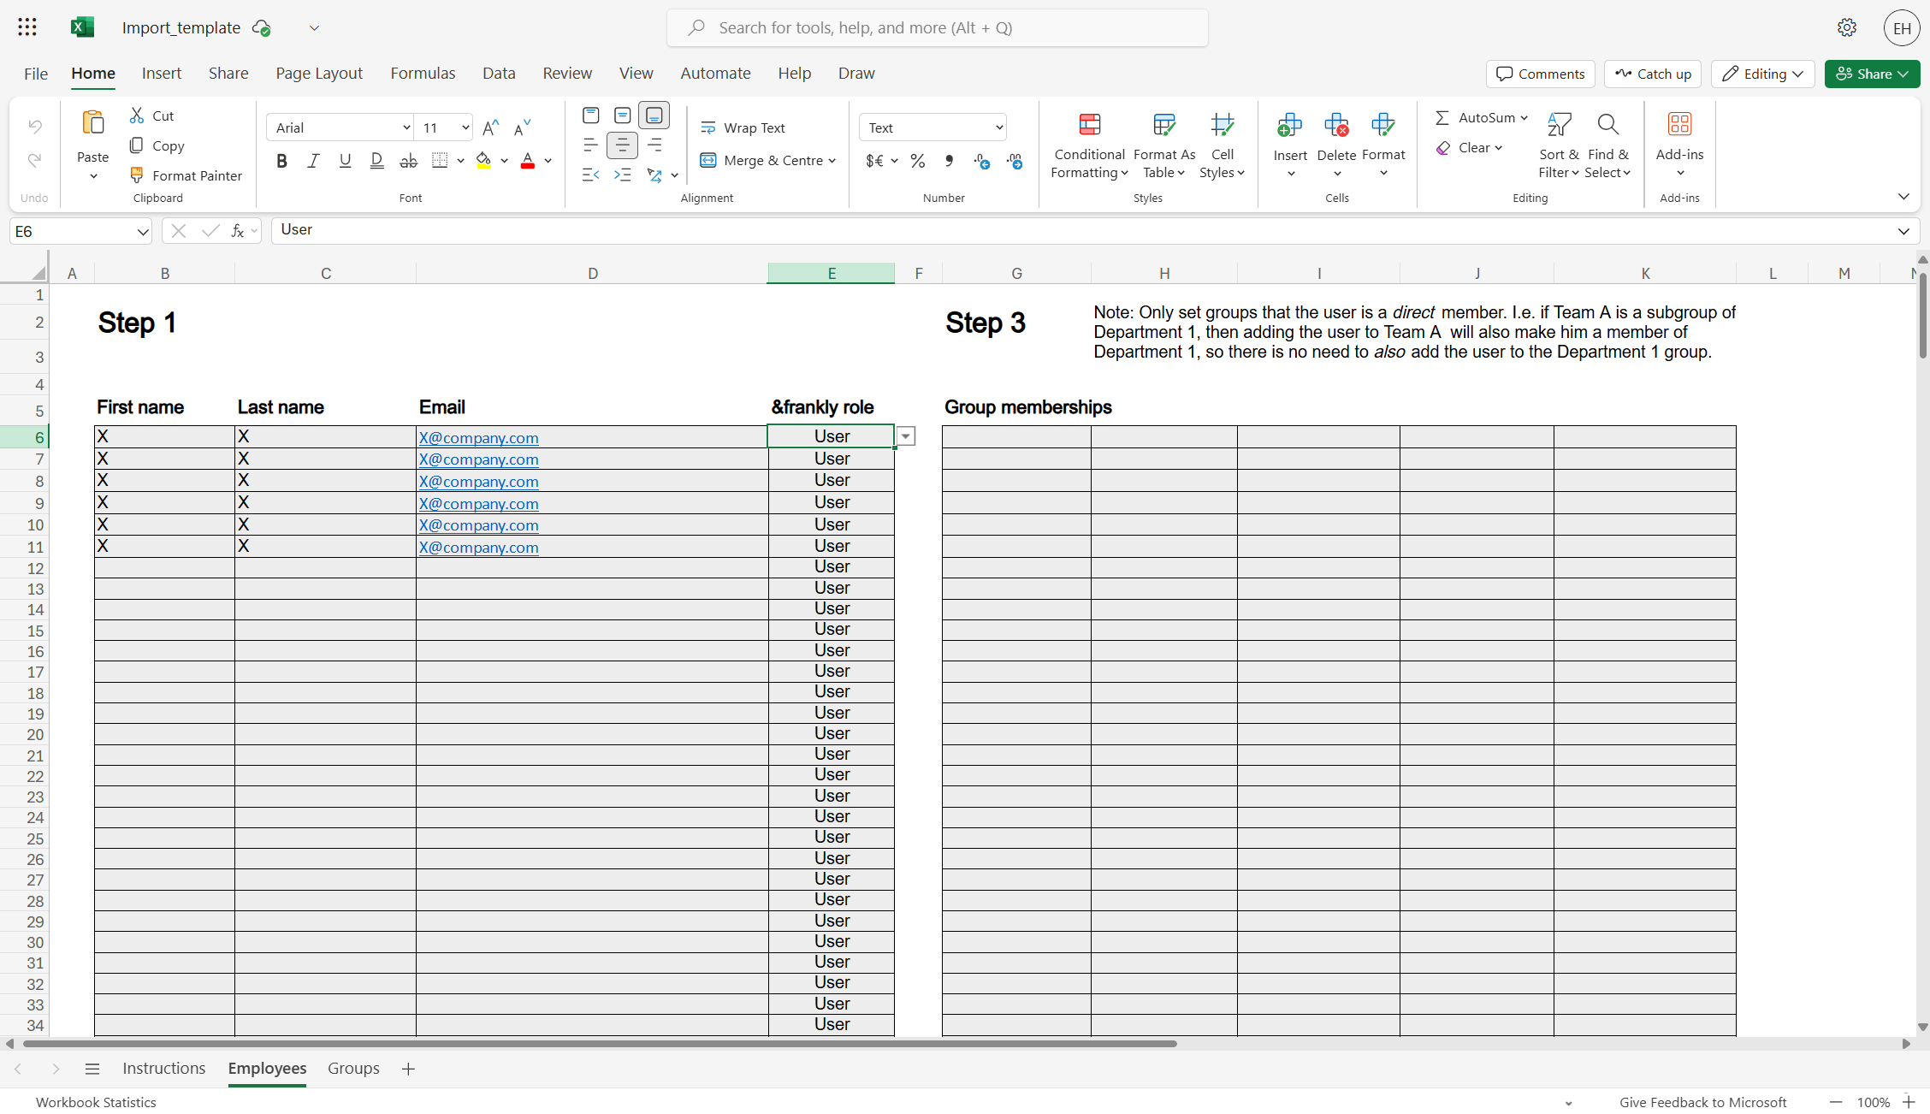
Task: Apply comma style number format
Action: tap(950, 161)
